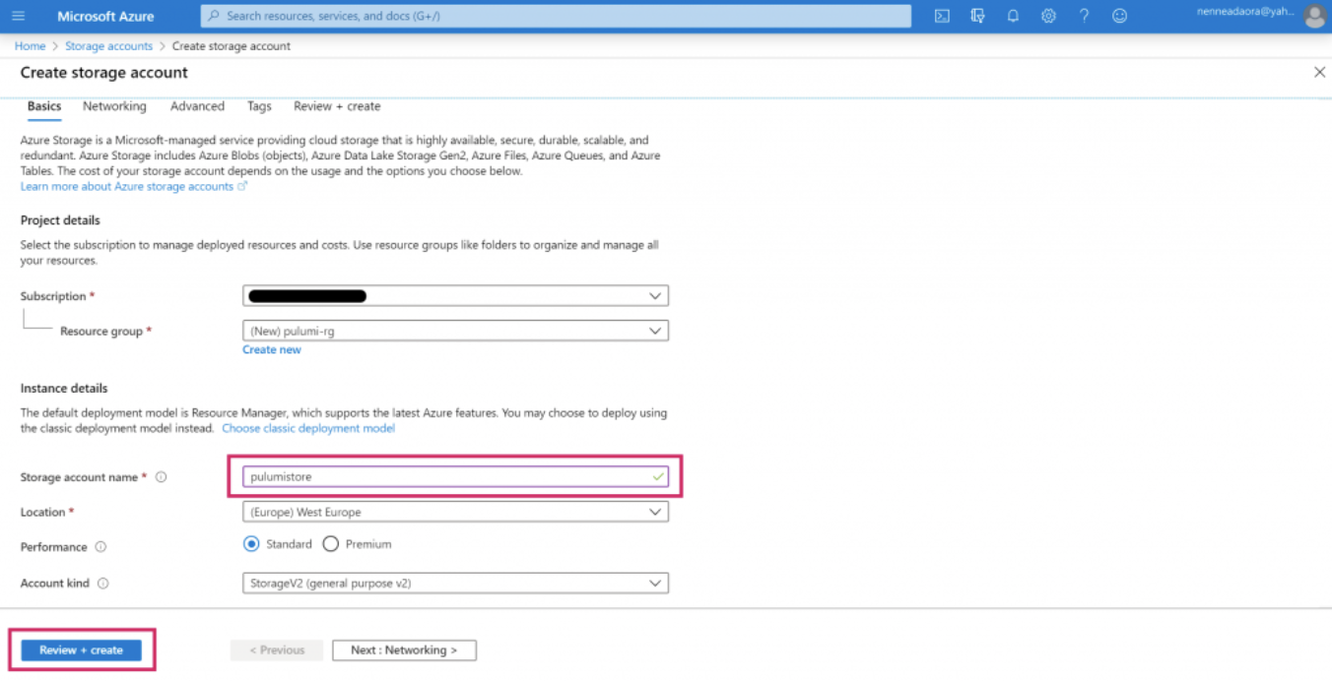The height and width of the screenshot is (681, 1332).
Task: Focus the Storage account name field
Action: tap(455, 476)
